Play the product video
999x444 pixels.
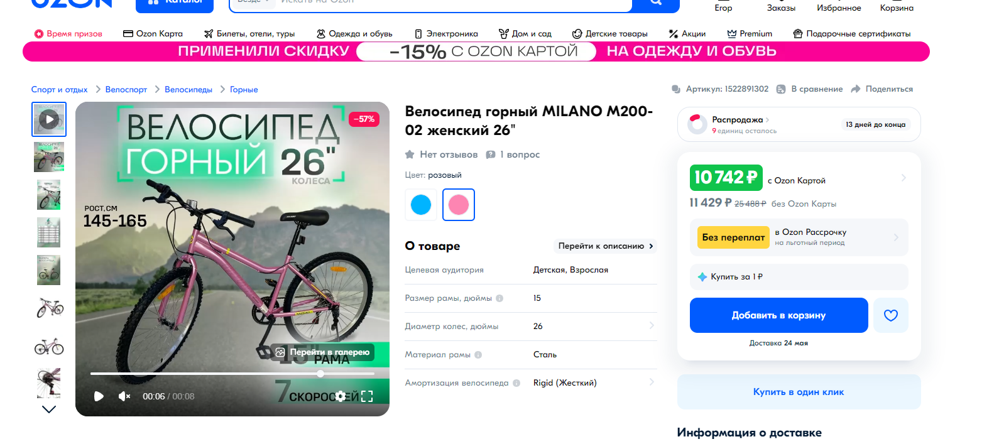[x=99, y=396]
